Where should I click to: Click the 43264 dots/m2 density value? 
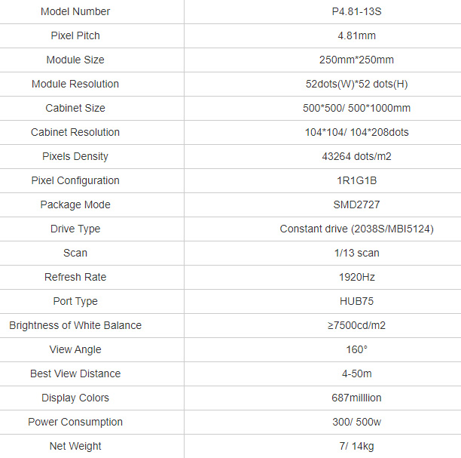[x=356, y=156]
